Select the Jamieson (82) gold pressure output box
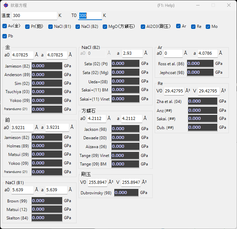This screenshot has width=237, height=229. point(47,66)
